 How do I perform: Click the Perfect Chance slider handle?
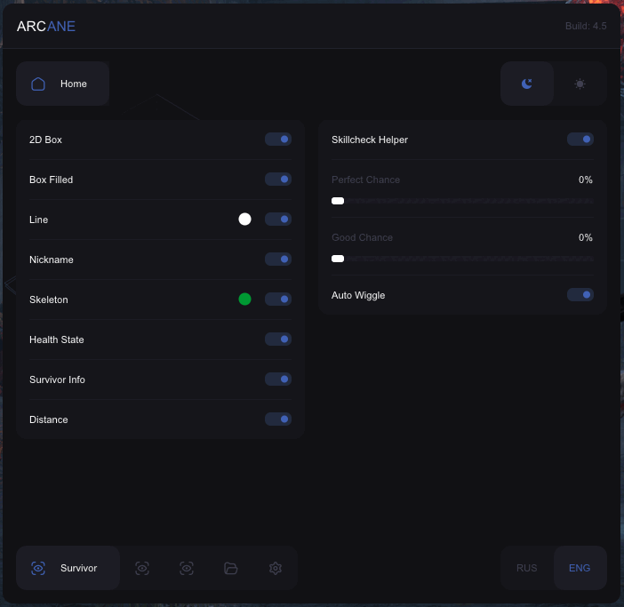pos(338,201)
